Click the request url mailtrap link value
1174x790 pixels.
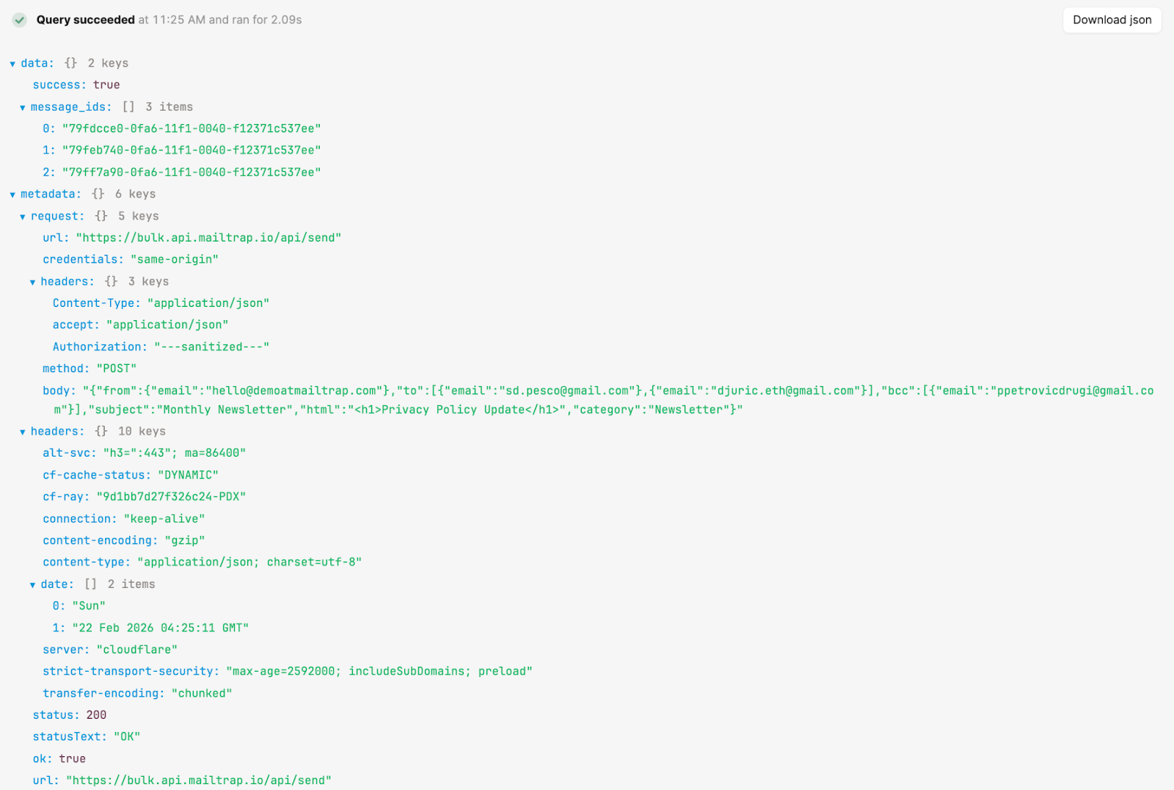click(x=208, y=238)
